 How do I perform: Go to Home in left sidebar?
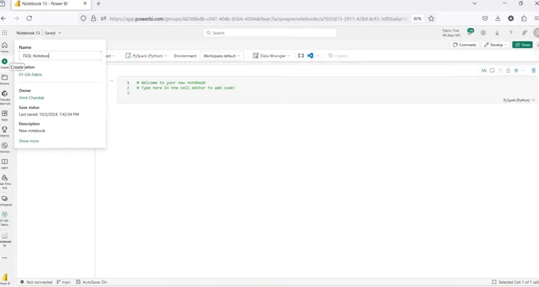(5, 47)
